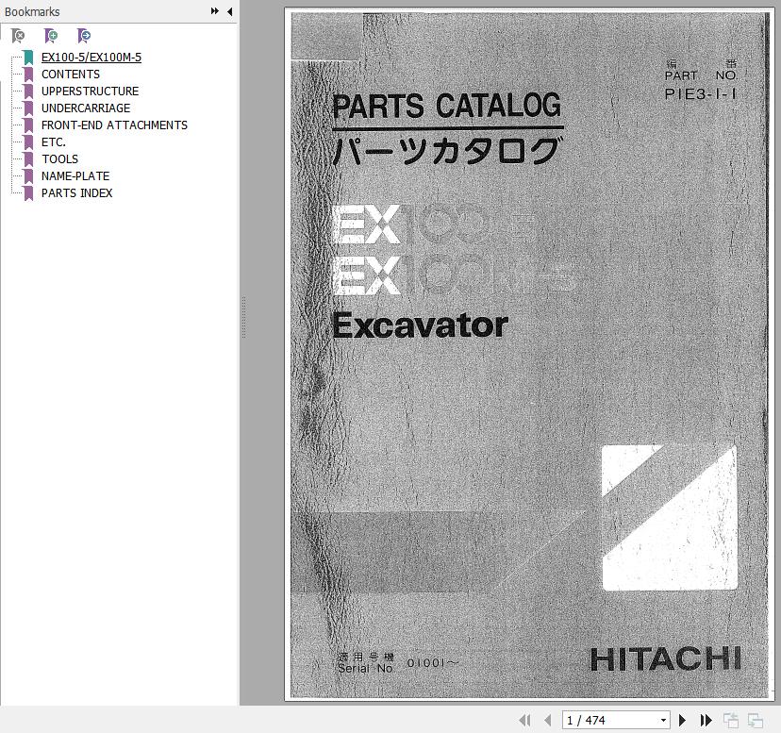
Task: Click the previous view icon in navigation bar
Action: (x=731, y=720)
